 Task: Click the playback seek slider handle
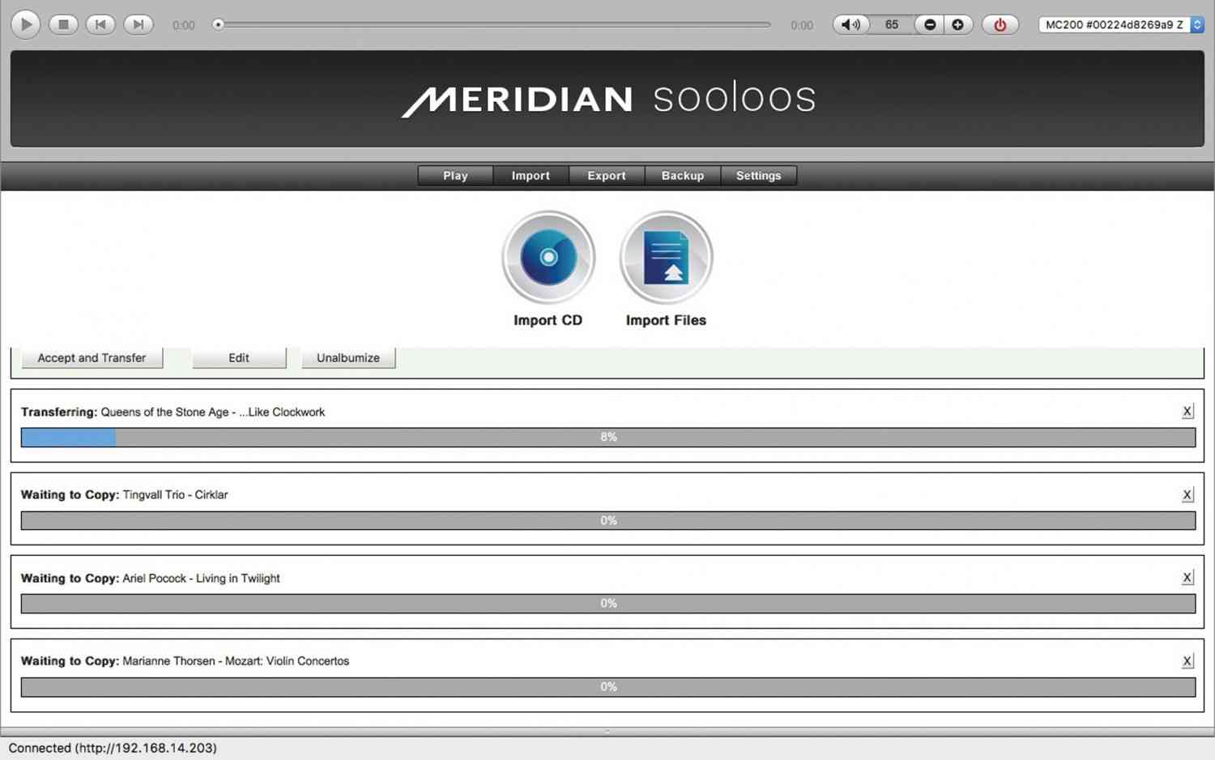coord(218,24)
